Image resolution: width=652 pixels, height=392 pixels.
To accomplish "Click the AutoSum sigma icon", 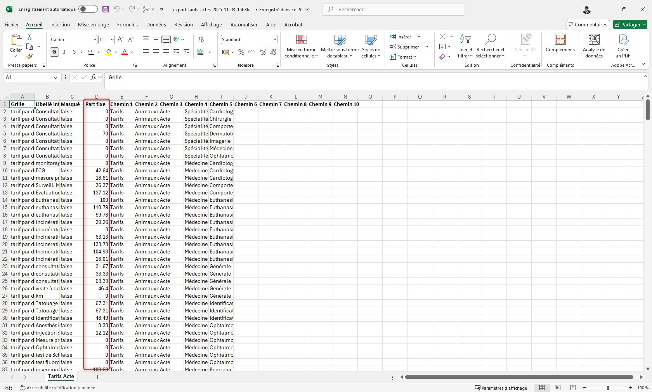I will [442, 36].
